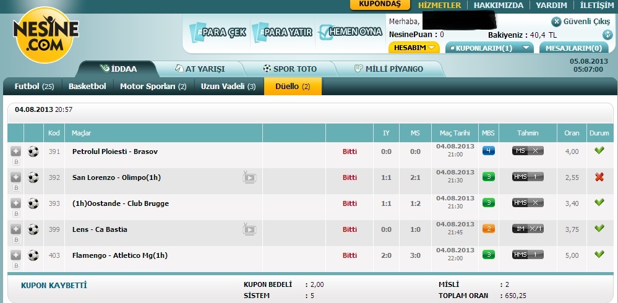618x303 pixels.
Task: Click soccer ball icon for match 399
Action: tap(33, 229)
